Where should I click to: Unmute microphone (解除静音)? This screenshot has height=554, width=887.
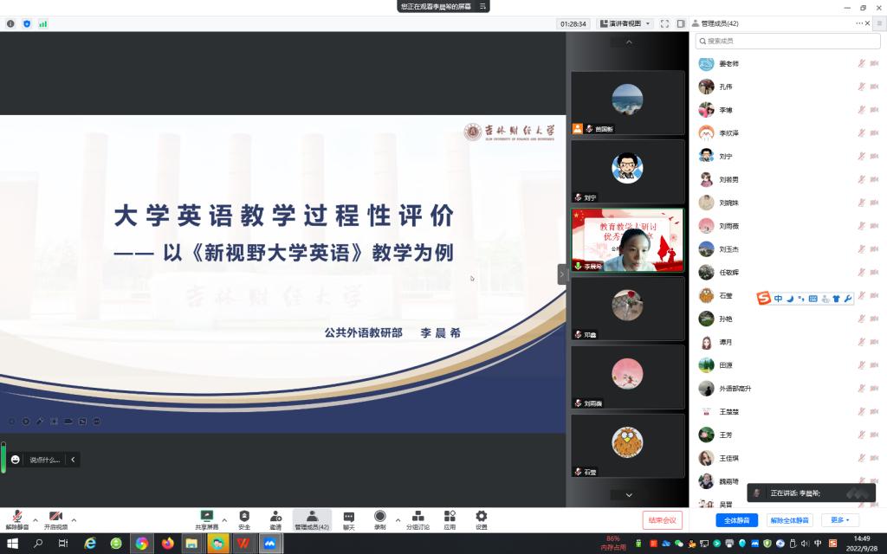(x=16, y=519)
